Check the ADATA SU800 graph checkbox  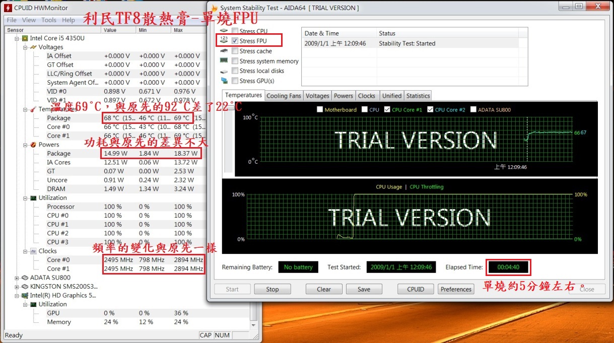pyautogui.click(x=473, y=109)
